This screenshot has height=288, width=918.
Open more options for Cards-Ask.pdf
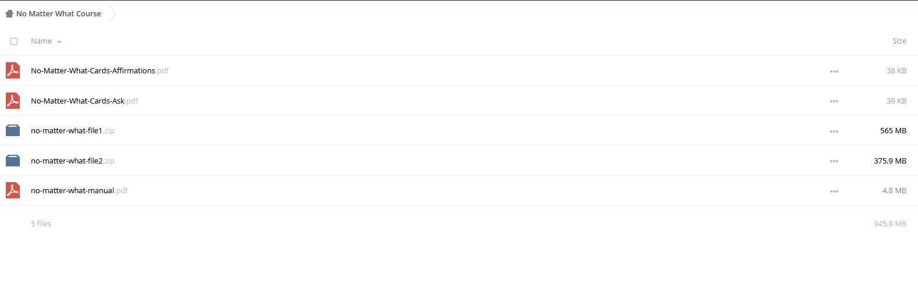834,101
